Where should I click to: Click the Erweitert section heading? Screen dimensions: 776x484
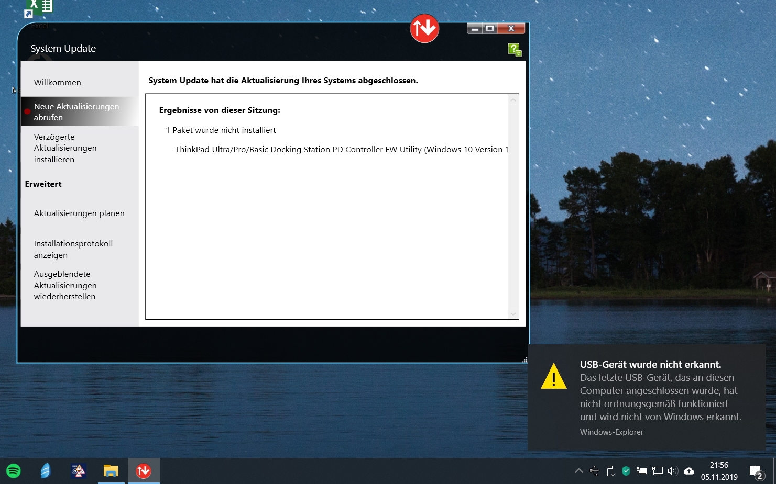tap(43, 184)
